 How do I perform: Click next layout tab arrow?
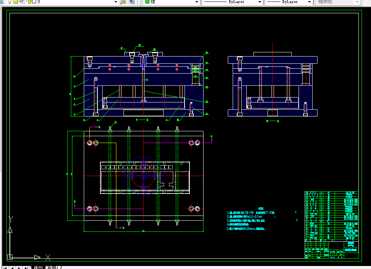tap(19, 267)
